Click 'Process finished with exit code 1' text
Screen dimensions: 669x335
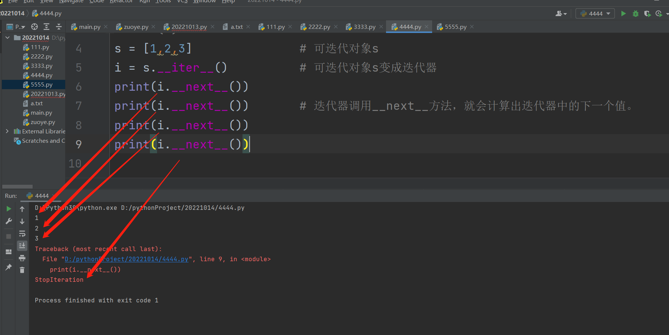(97, 301)
